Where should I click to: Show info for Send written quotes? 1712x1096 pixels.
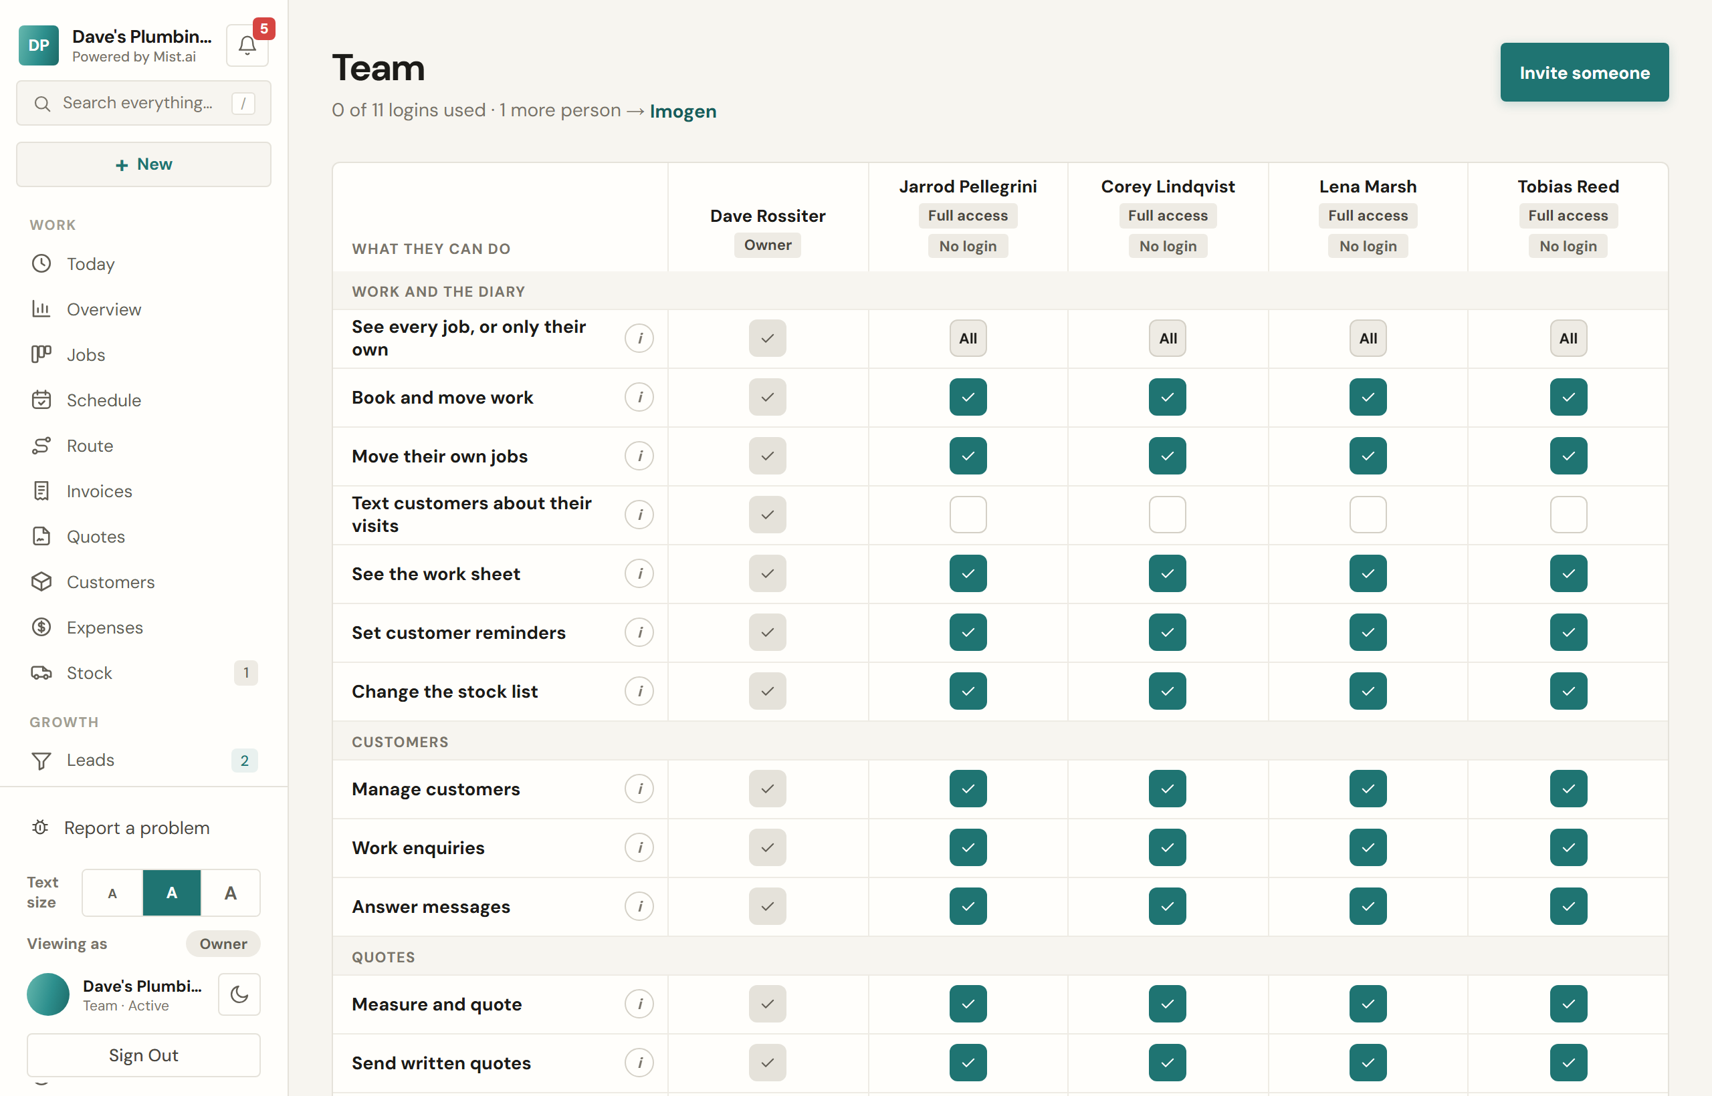639,1063
